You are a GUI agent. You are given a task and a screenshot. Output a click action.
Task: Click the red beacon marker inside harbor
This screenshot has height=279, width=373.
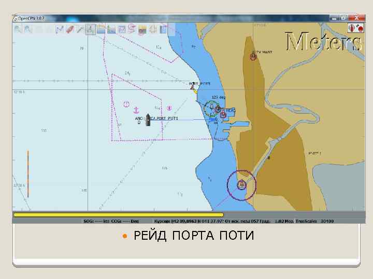223,115
